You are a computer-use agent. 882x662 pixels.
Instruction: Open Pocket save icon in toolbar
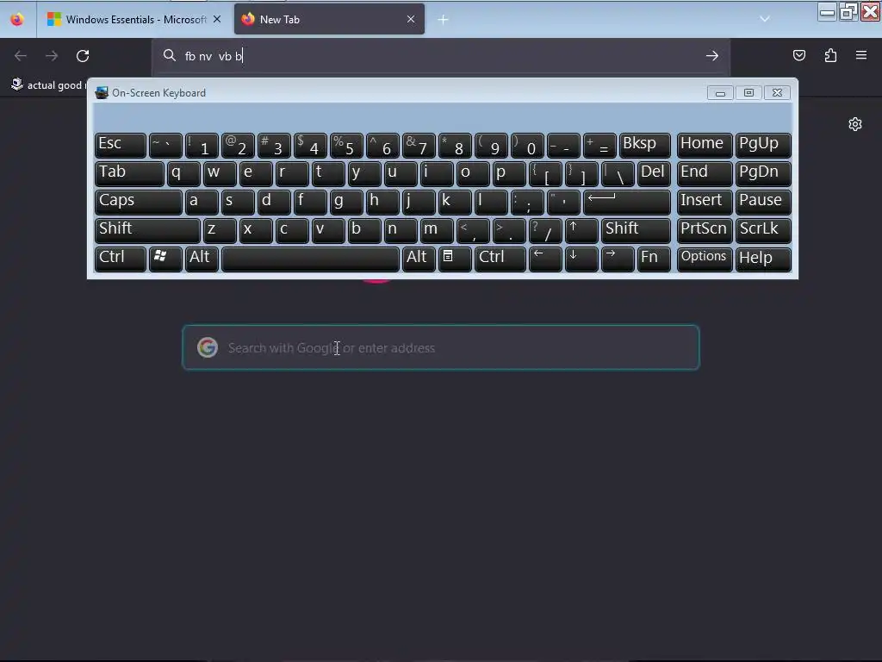coord(799,55)
